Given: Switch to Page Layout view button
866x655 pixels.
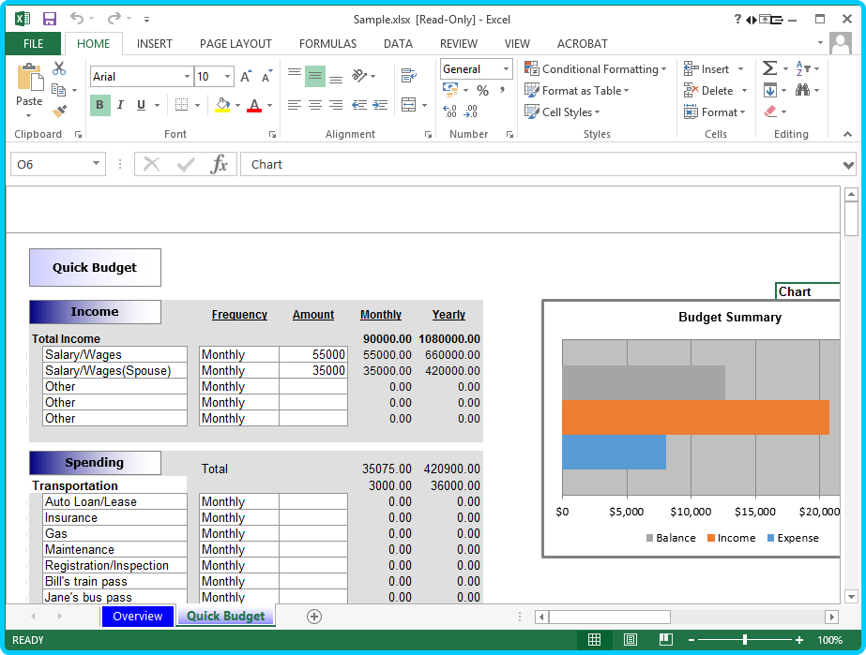Looking at the screenshot, I should (x=631, y=640).
